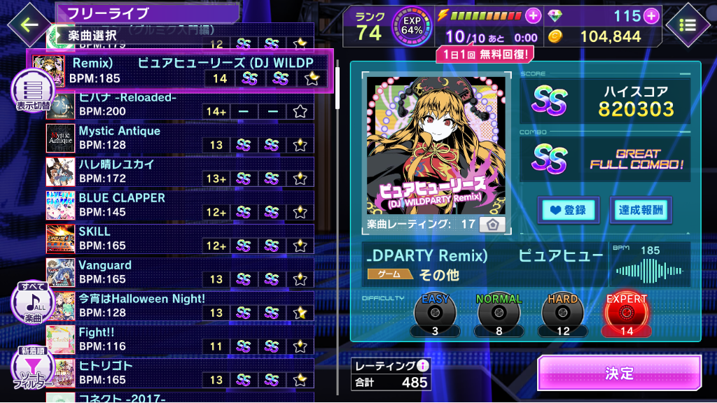Toggle favorite star for Mystic Antique
This screenshot has height=403, width=717.
pos(300,145)
